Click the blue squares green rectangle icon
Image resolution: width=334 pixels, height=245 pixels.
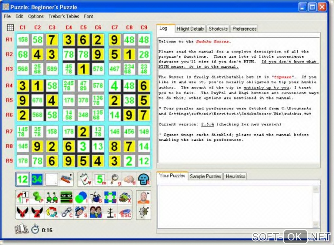[110, 197]
